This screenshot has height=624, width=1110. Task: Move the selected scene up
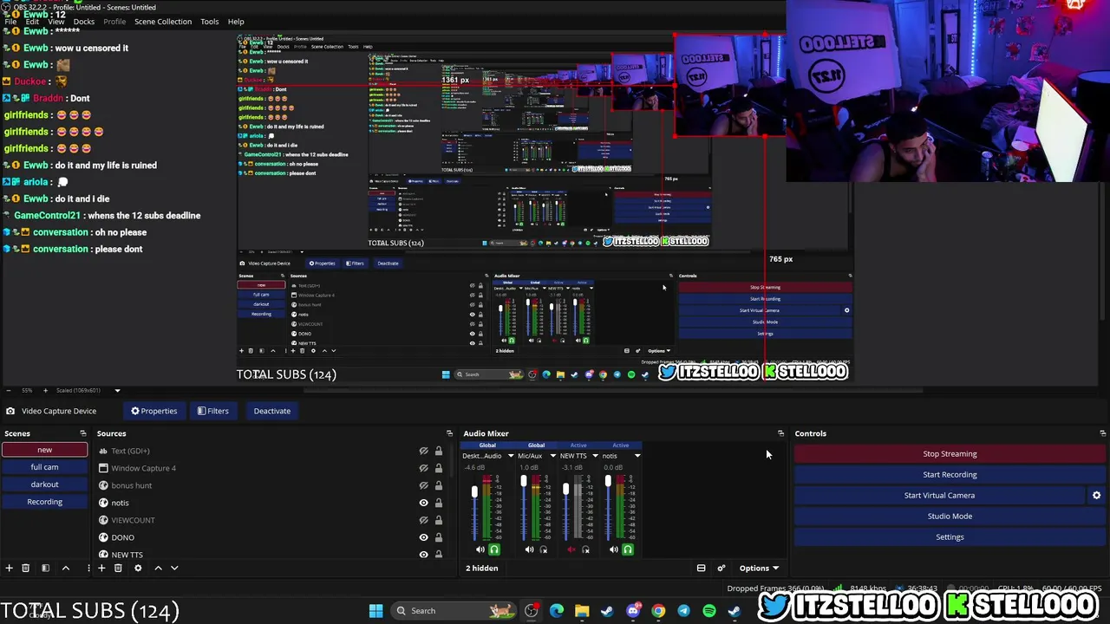click(65, 568)
